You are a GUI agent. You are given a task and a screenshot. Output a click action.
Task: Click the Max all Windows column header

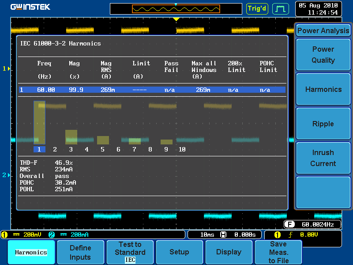coord(204,70)
